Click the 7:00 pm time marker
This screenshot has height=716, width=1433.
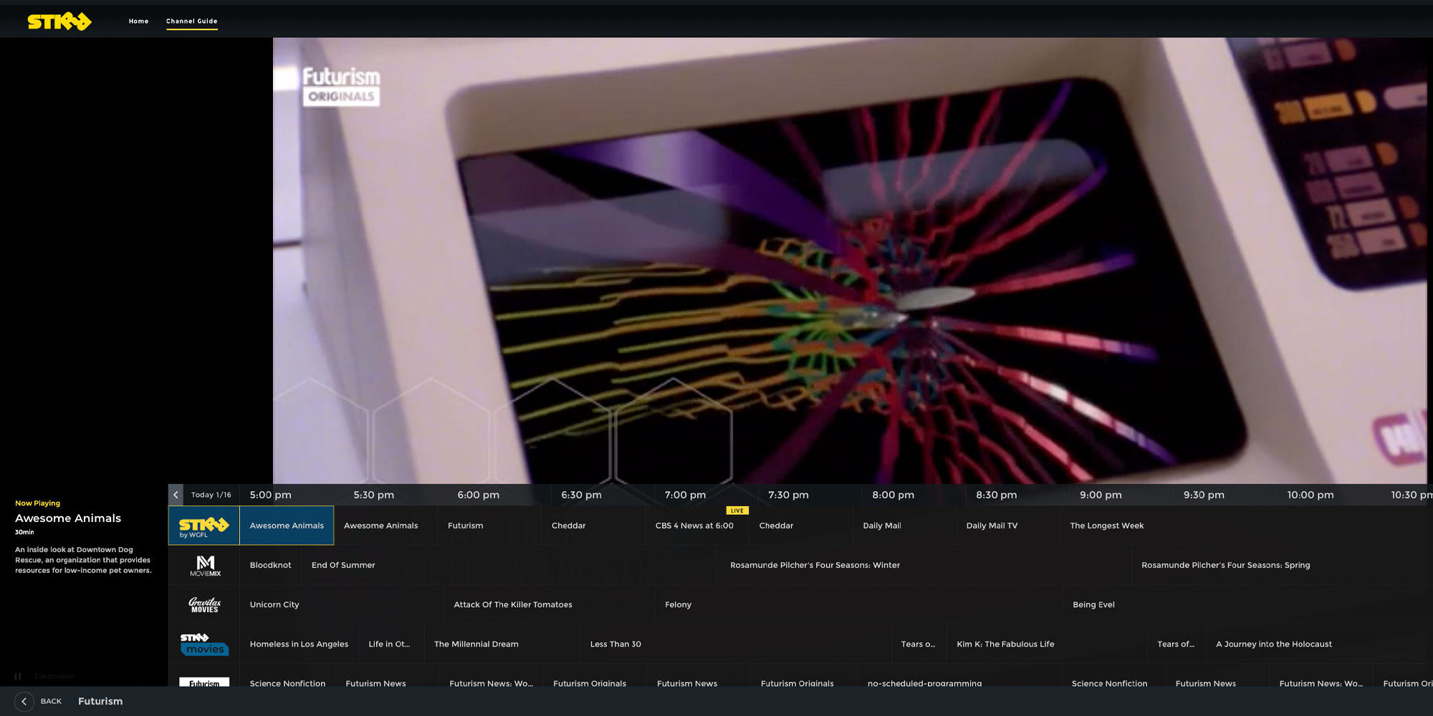click(x=685, y=495)
